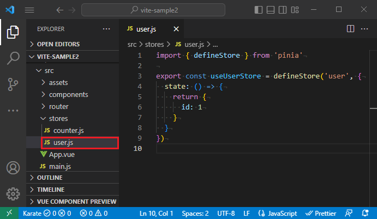The height and width of the screenshot is (219, 377).
Task: Open counter.js in the explorer
Action: point(73,131)
